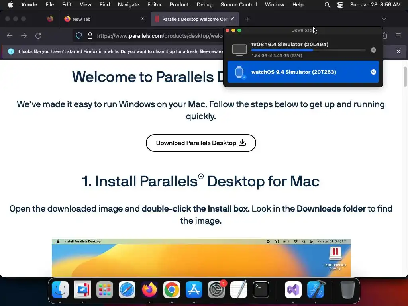Switch to Xcode in the Dock

[x=316, y=290]
